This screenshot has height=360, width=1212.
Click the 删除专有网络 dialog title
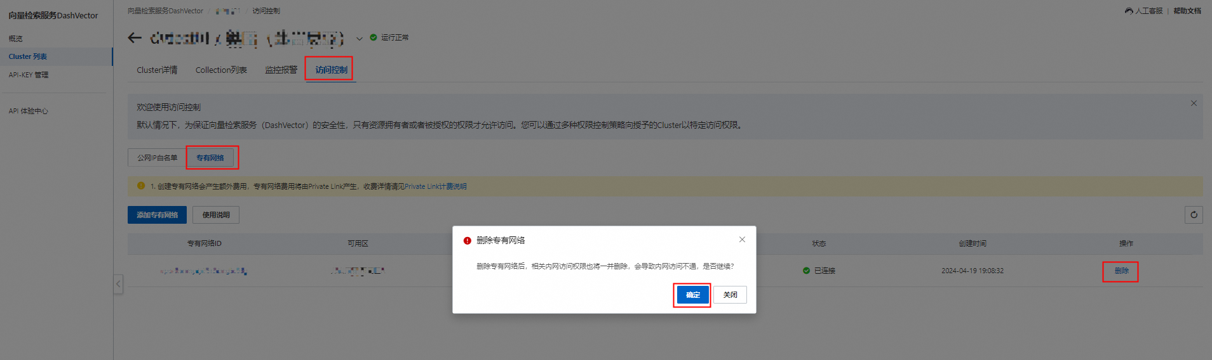tap(501, 240)
